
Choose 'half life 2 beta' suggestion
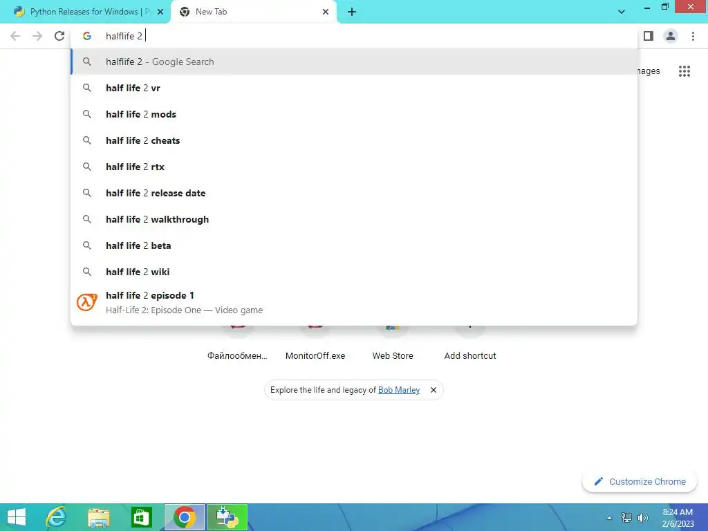click(x=354, y=245)
